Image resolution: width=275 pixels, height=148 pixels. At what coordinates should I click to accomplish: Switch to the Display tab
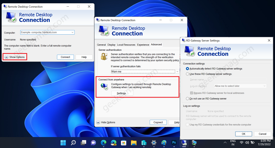[x=111, y=45]
